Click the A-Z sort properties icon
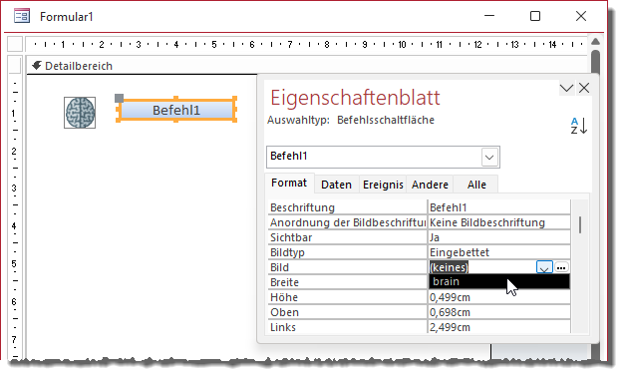This screenshot has height=379, width=623. point(578,126)
